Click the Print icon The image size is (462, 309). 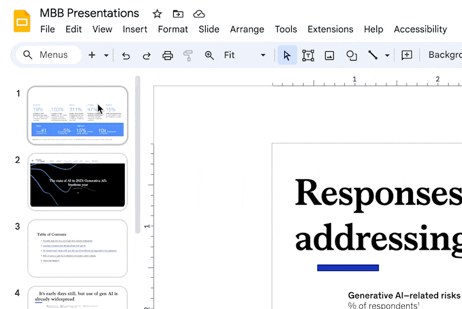167,55
